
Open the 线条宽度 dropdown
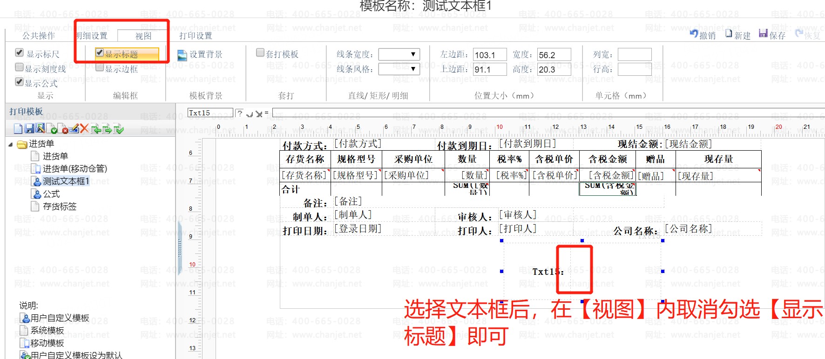(399, 54)
